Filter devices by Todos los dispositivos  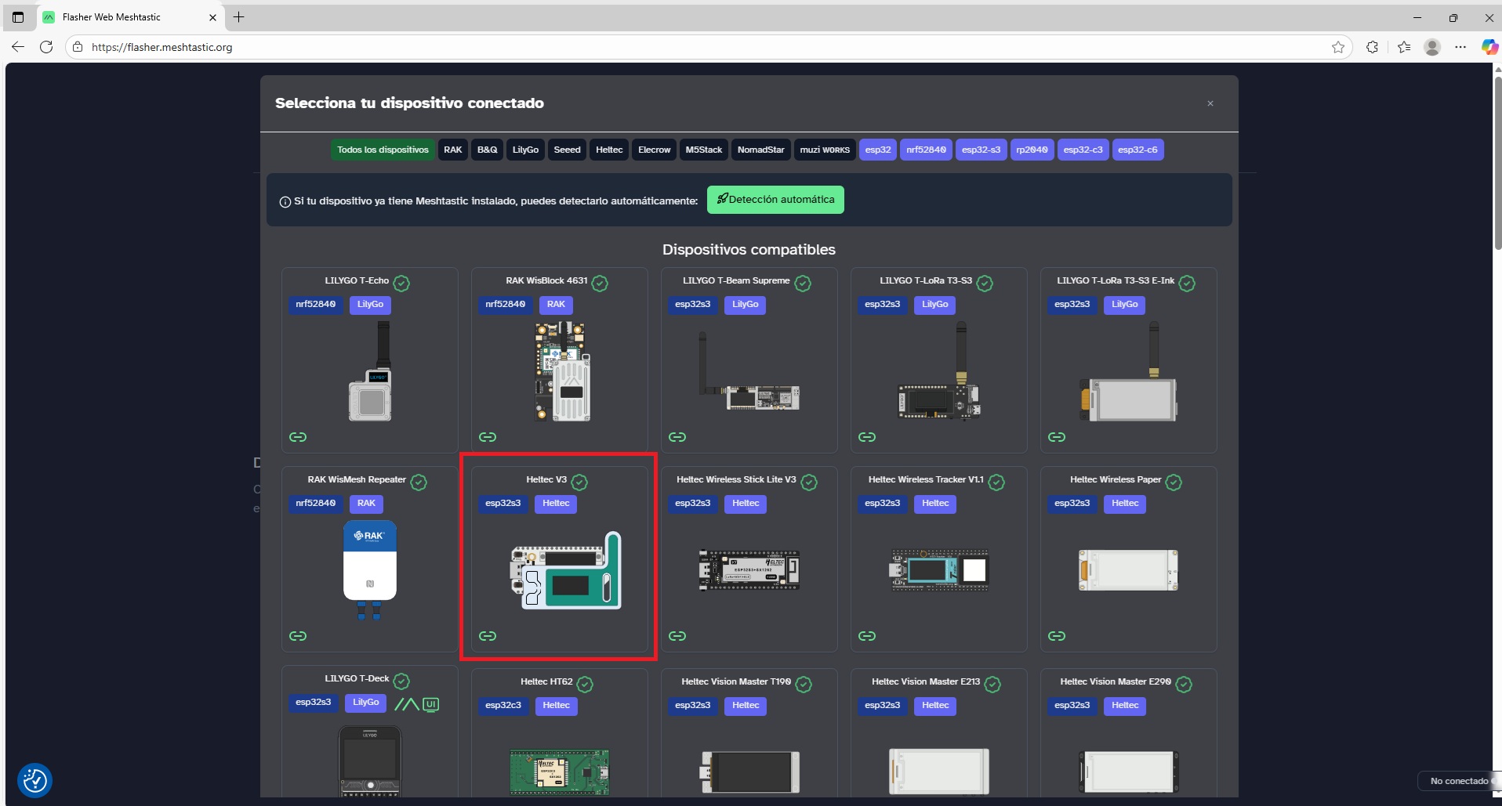tap(383, 150)
